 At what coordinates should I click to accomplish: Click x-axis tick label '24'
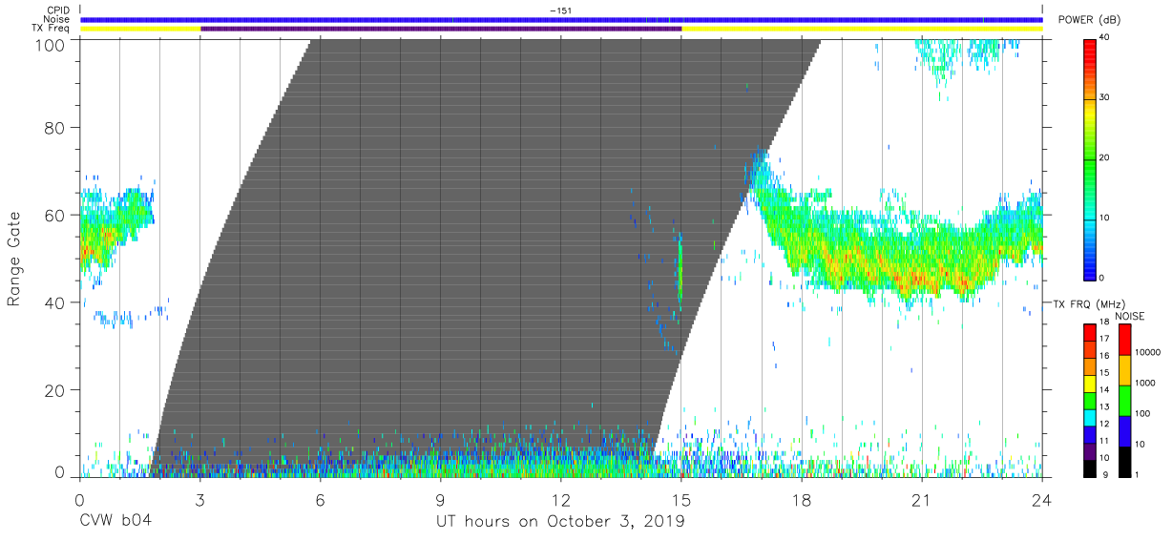pyautogui.click(x=1042, y=499)
